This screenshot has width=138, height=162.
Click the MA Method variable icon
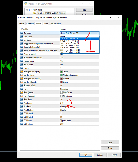click(22, 110)
